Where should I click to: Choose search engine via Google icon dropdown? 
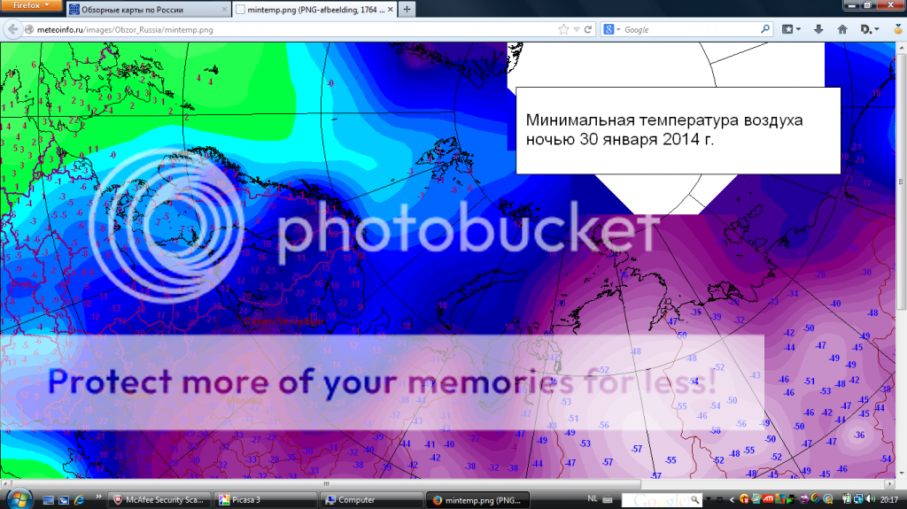[611, 29]
